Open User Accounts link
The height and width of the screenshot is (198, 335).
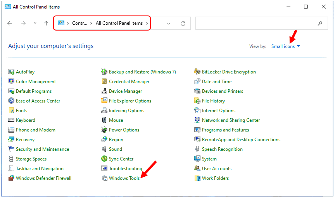tap(217, 169)
